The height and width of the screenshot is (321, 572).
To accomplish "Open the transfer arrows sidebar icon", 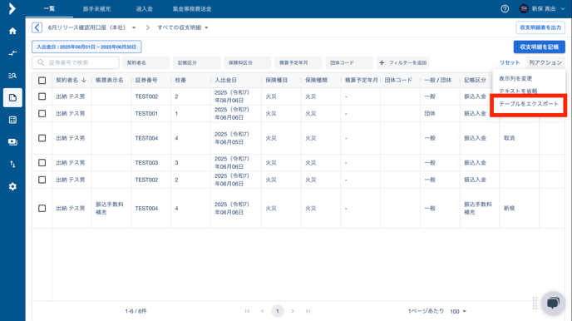I will (12, 53).
